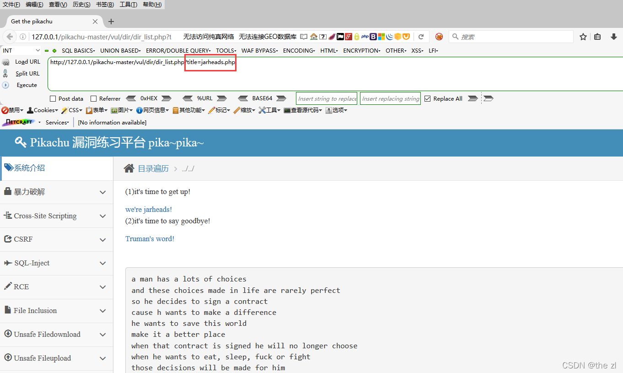Screen dimensions: 623x373
Task: Expand the 暴力破解 sidebar section
Action: [57, 192]
